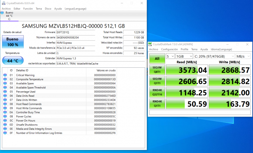This screenshot has height=153, width=253.
Task: Click the status orb beside Percentage Used
Action: coord(5,92)
